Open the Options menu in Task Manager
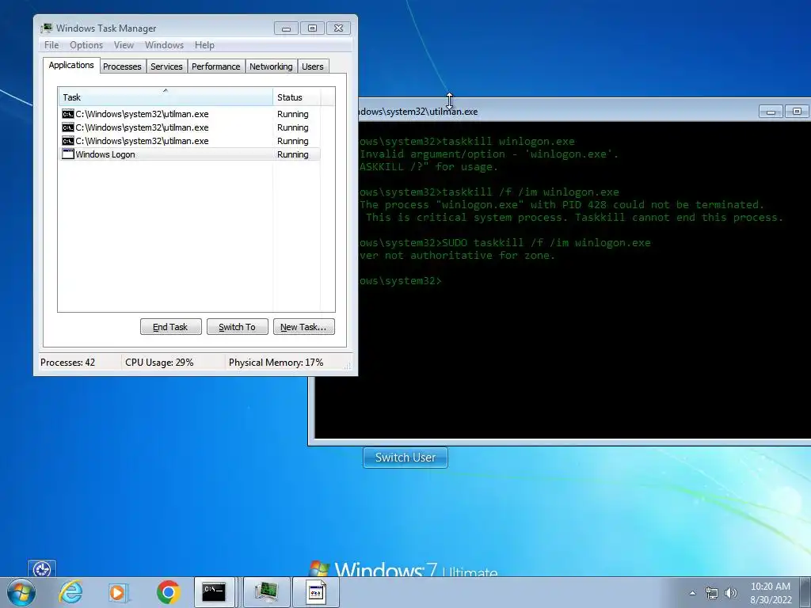Image resolution: width=811 pixels, height=608 pixels. click(x=86, y=45)
